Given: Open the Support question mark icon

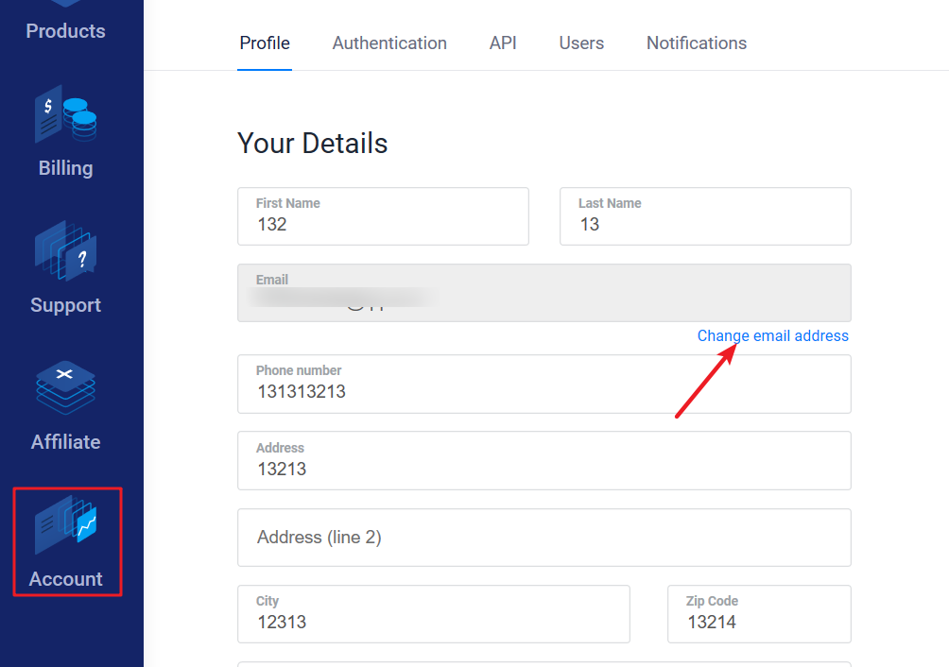Looking at the screenshot, I should (66, 251).
